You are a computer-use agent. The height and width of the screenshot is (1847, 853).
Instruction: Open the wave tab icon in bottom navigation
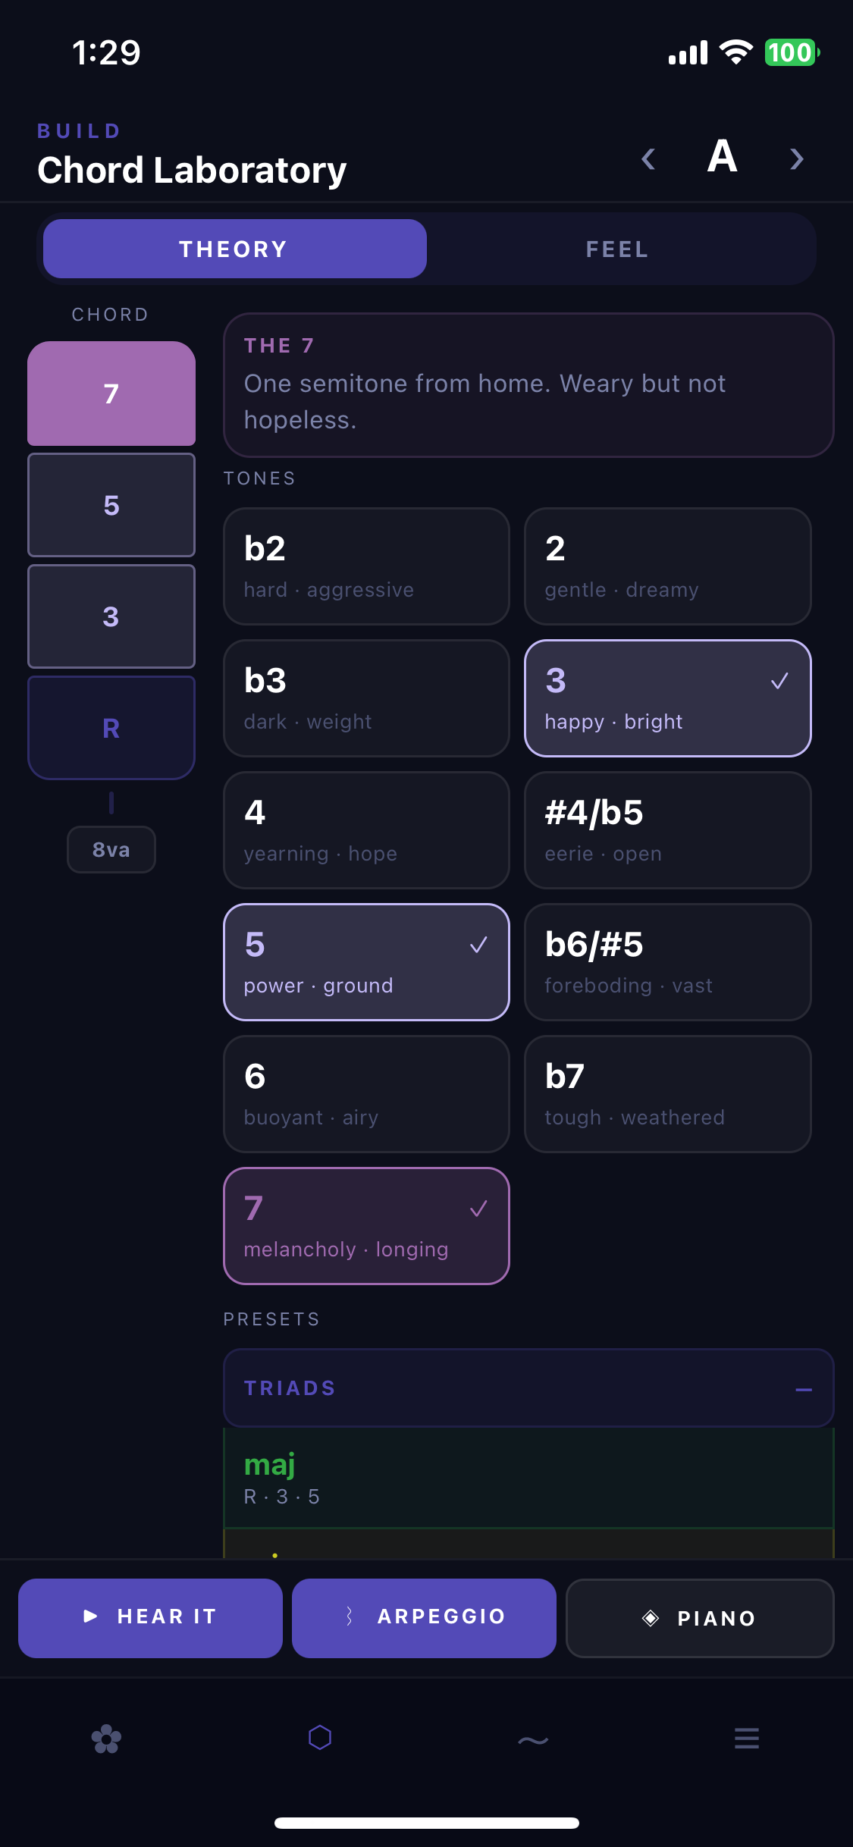[x=533, y=1739]
